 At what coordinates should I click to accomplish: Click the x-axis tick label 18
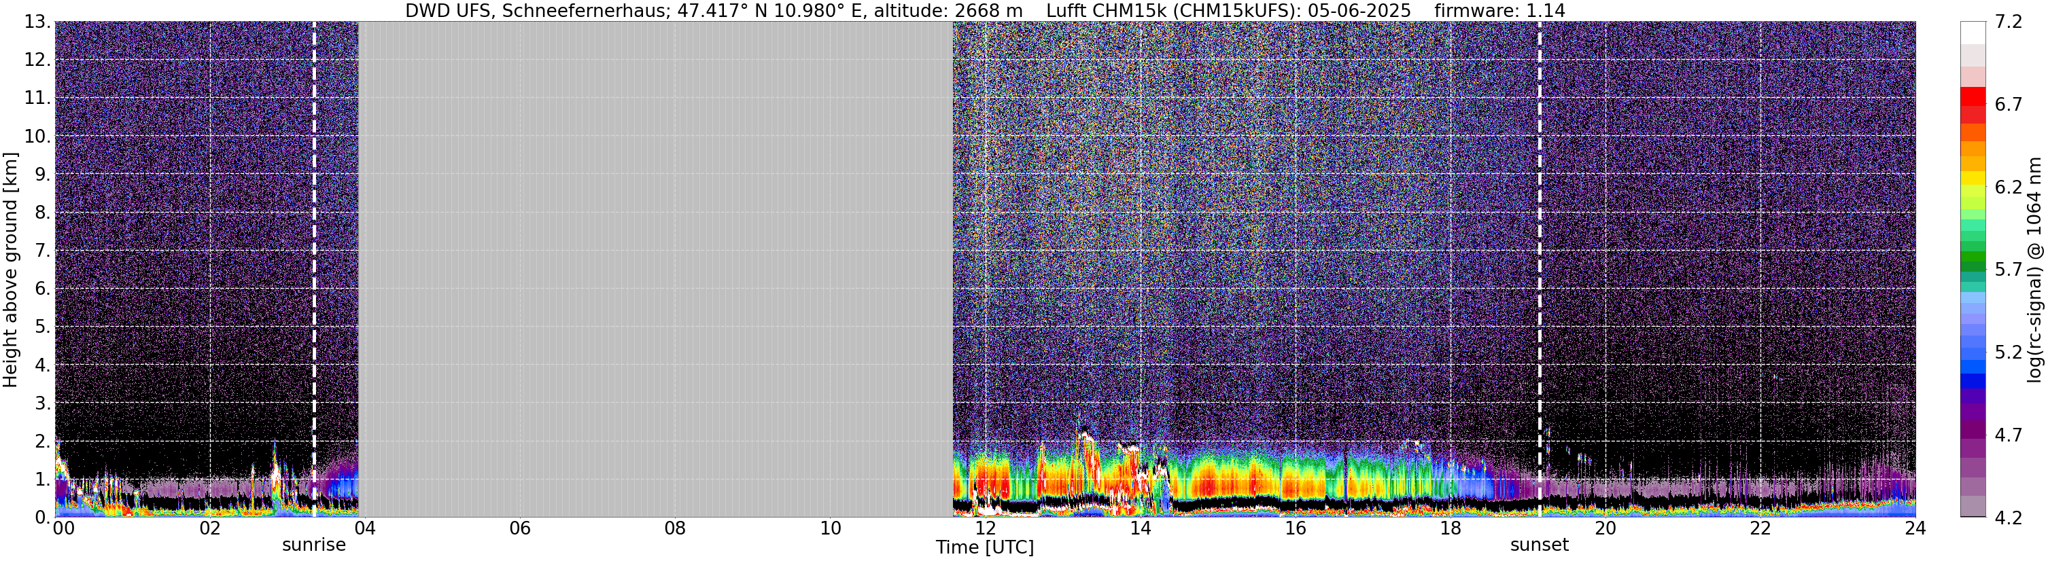tap(1450, 528)
